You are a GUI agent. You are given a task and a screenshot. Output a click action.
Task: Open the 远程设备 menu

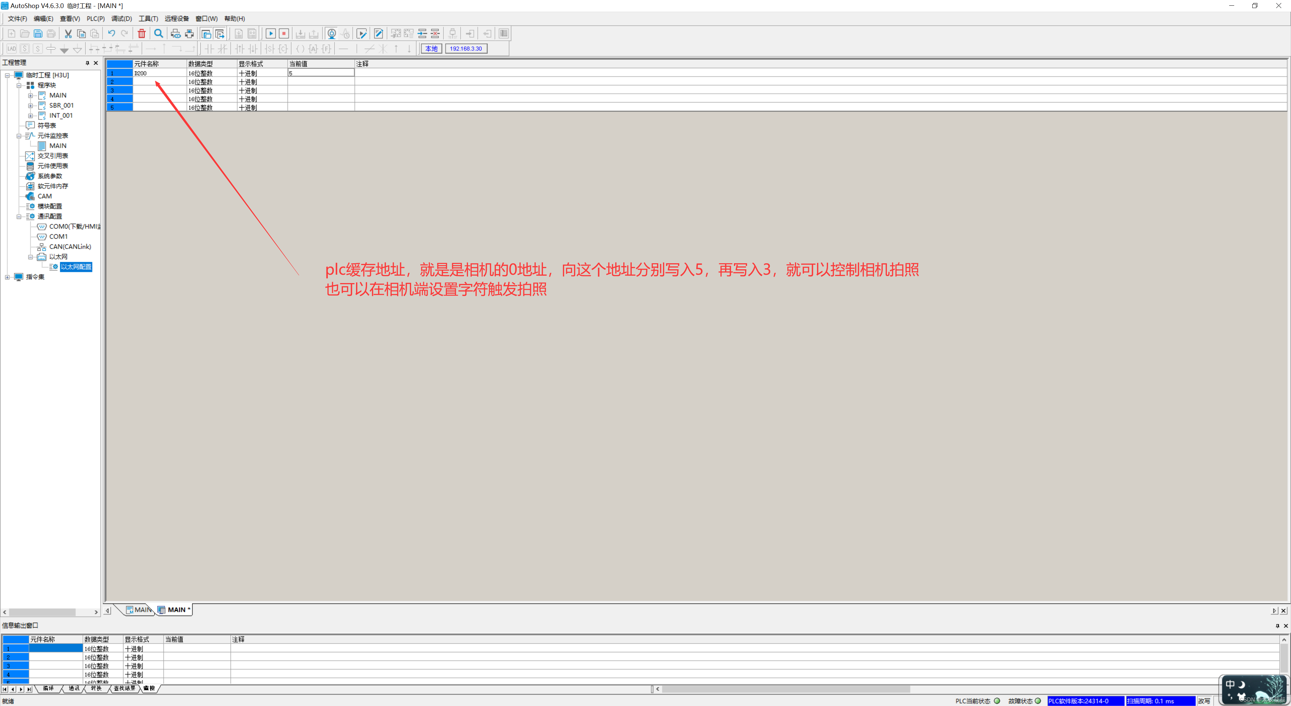(x=177, y=18)
